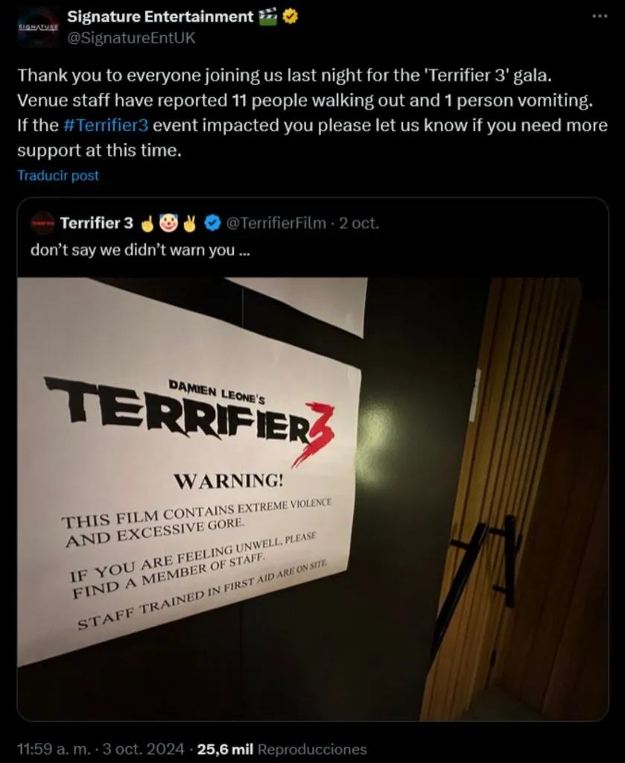The width and height of the screenshot is (625, 763).
Task: Open the three-dot more options menu
Action: [600, 16]
